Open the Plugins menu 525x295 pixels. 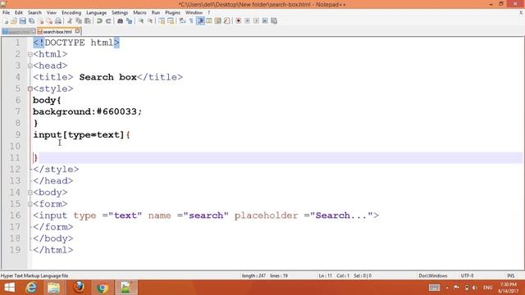172,13
